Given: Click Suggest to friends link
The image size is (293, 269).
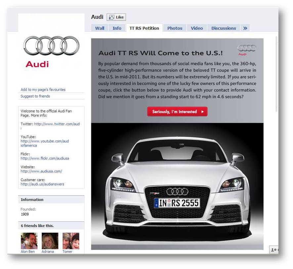Looking at the screenshot, I should point(35,96).
